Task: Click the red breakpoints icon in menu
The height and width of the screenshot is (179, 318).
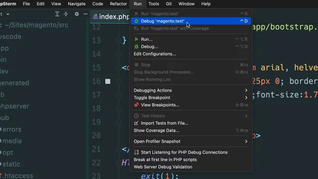Action: [x=136, y=105]
